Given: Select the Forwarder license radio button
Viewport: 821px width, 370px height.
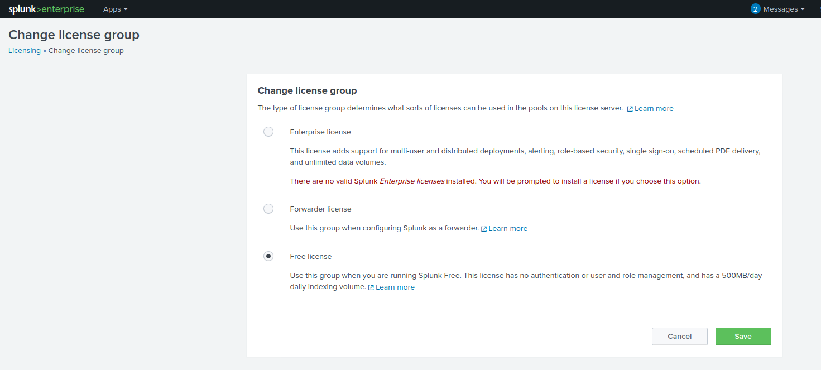Looking at the screenshot, I should (268, 209).
